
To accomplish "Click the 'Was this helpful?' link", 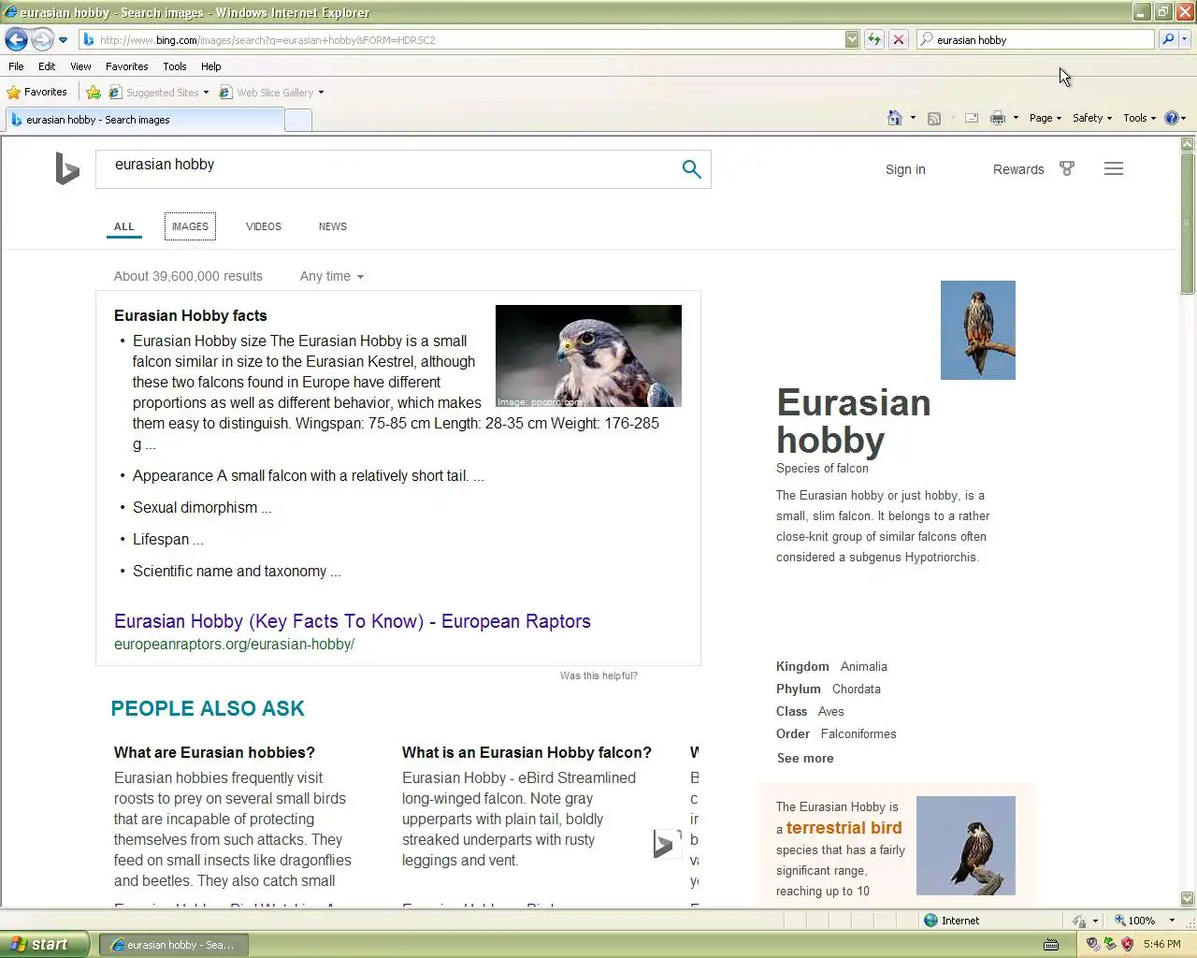I will click(x=598, y=675).
